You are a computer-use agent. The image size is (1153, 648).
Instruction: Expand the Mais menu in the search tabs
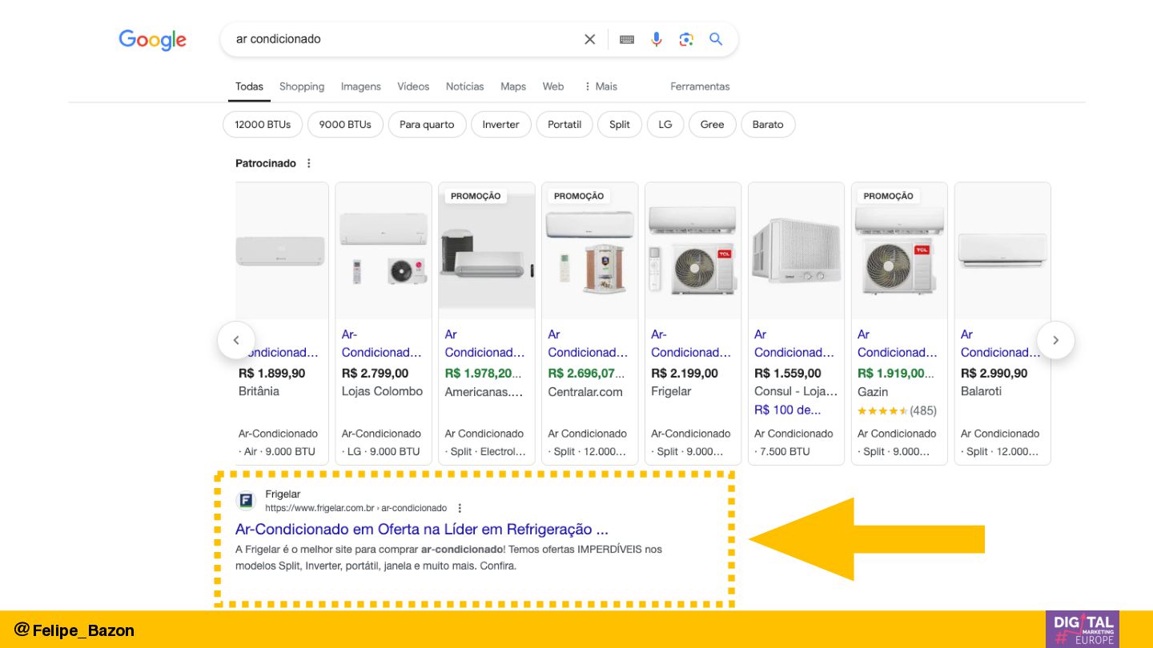click(601, 86)
